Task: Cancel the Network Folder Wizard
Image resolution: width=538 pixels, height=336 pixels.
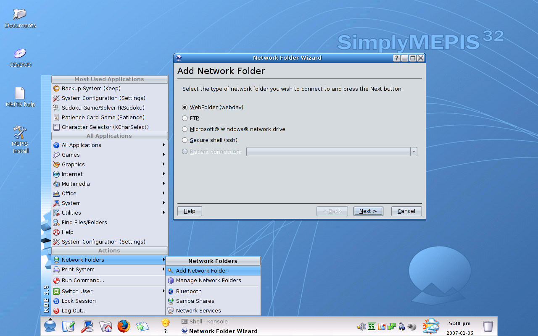Action: pos(406,211)
